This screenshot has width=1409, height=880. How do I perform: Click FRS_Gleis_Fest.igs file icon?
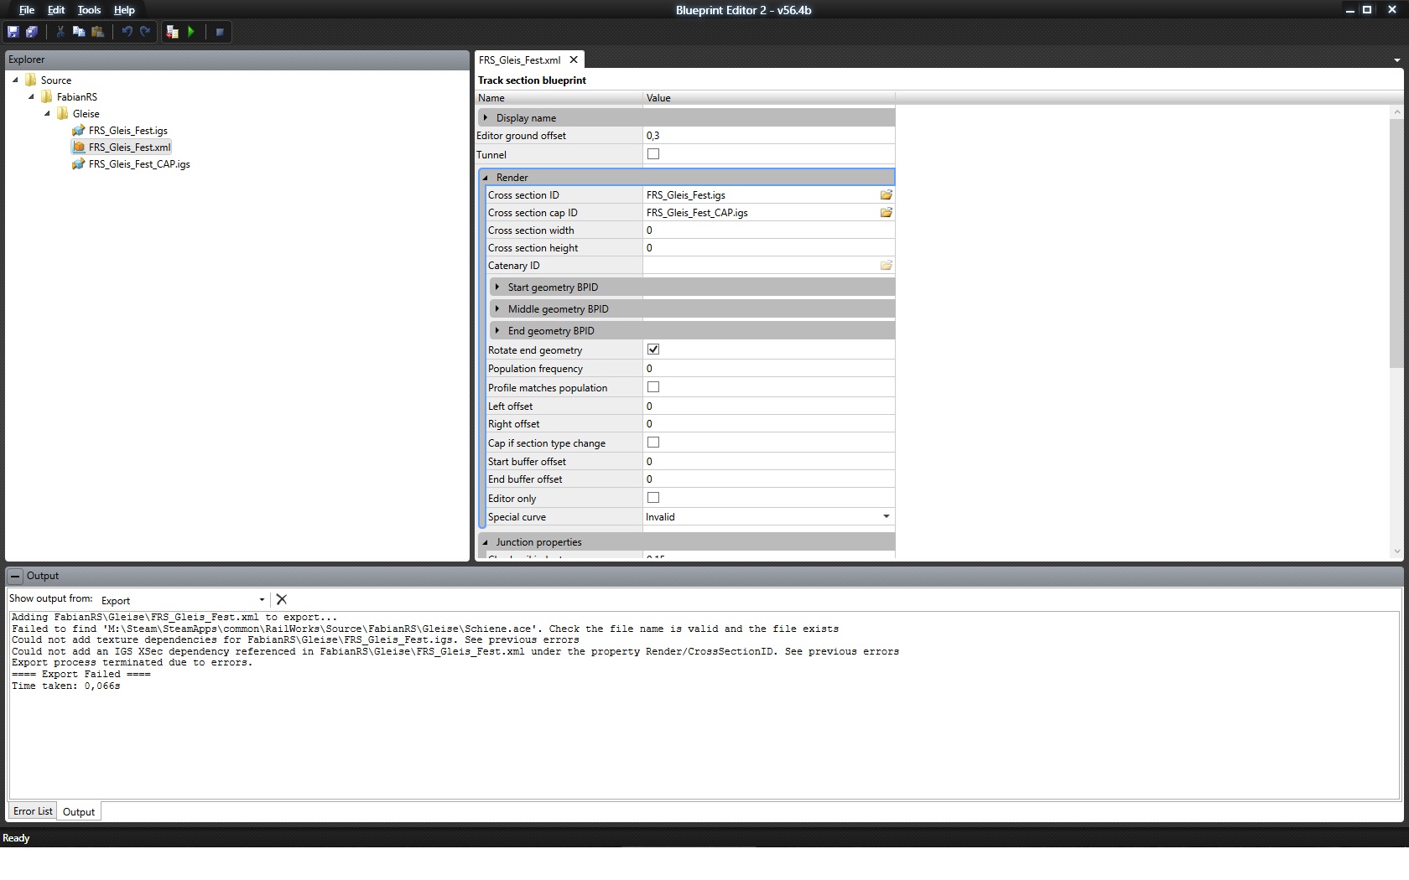coord(78,131)
